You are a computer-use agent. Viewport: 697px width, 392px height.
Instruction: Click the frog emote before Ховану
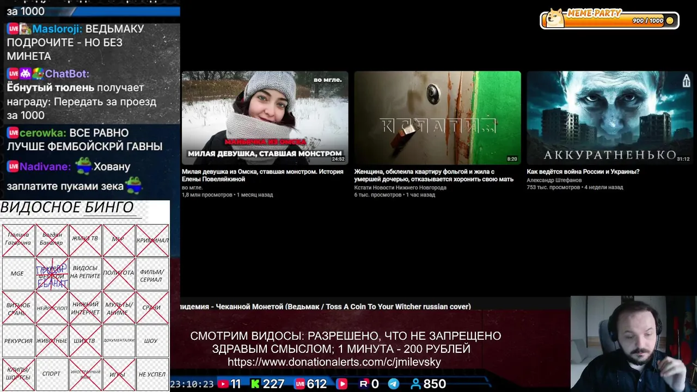tap(83, 166)
